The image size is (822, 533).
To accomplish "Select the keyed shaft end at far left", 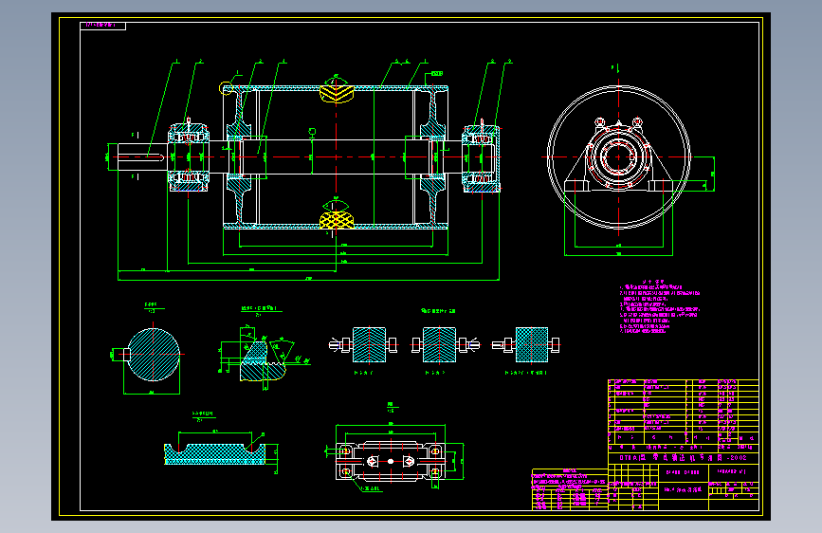I will pyautogui.click(x=141, y=156).
